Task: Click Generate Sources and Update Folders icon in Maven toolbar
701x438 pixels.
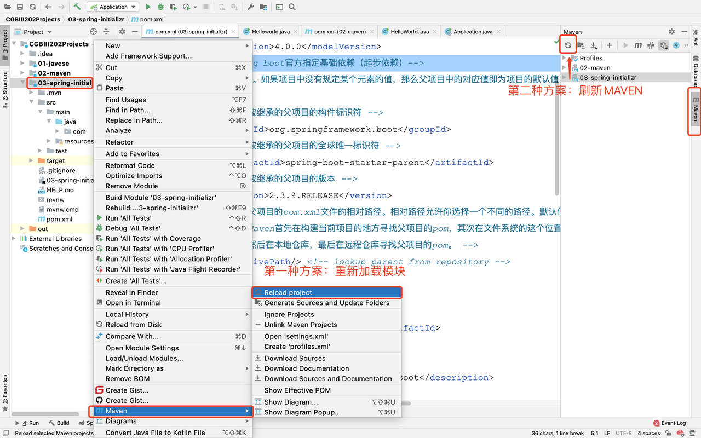Action: [x=581, y=45]
